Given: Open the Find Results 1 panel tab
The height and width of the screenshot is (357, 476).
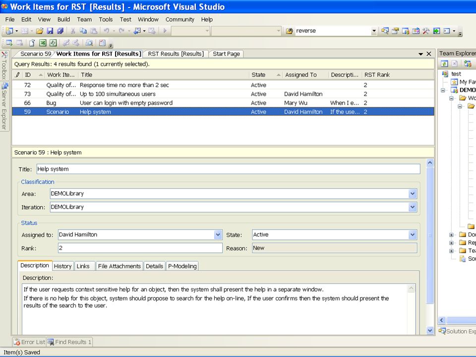Looking at the screenshot, I should click(x=69, y=342).
